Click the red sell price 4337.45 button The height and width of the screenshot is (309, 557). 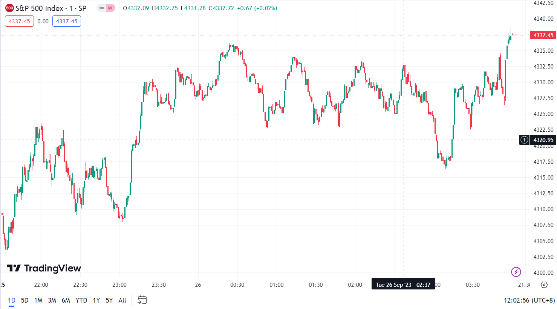tap(19, 21)
